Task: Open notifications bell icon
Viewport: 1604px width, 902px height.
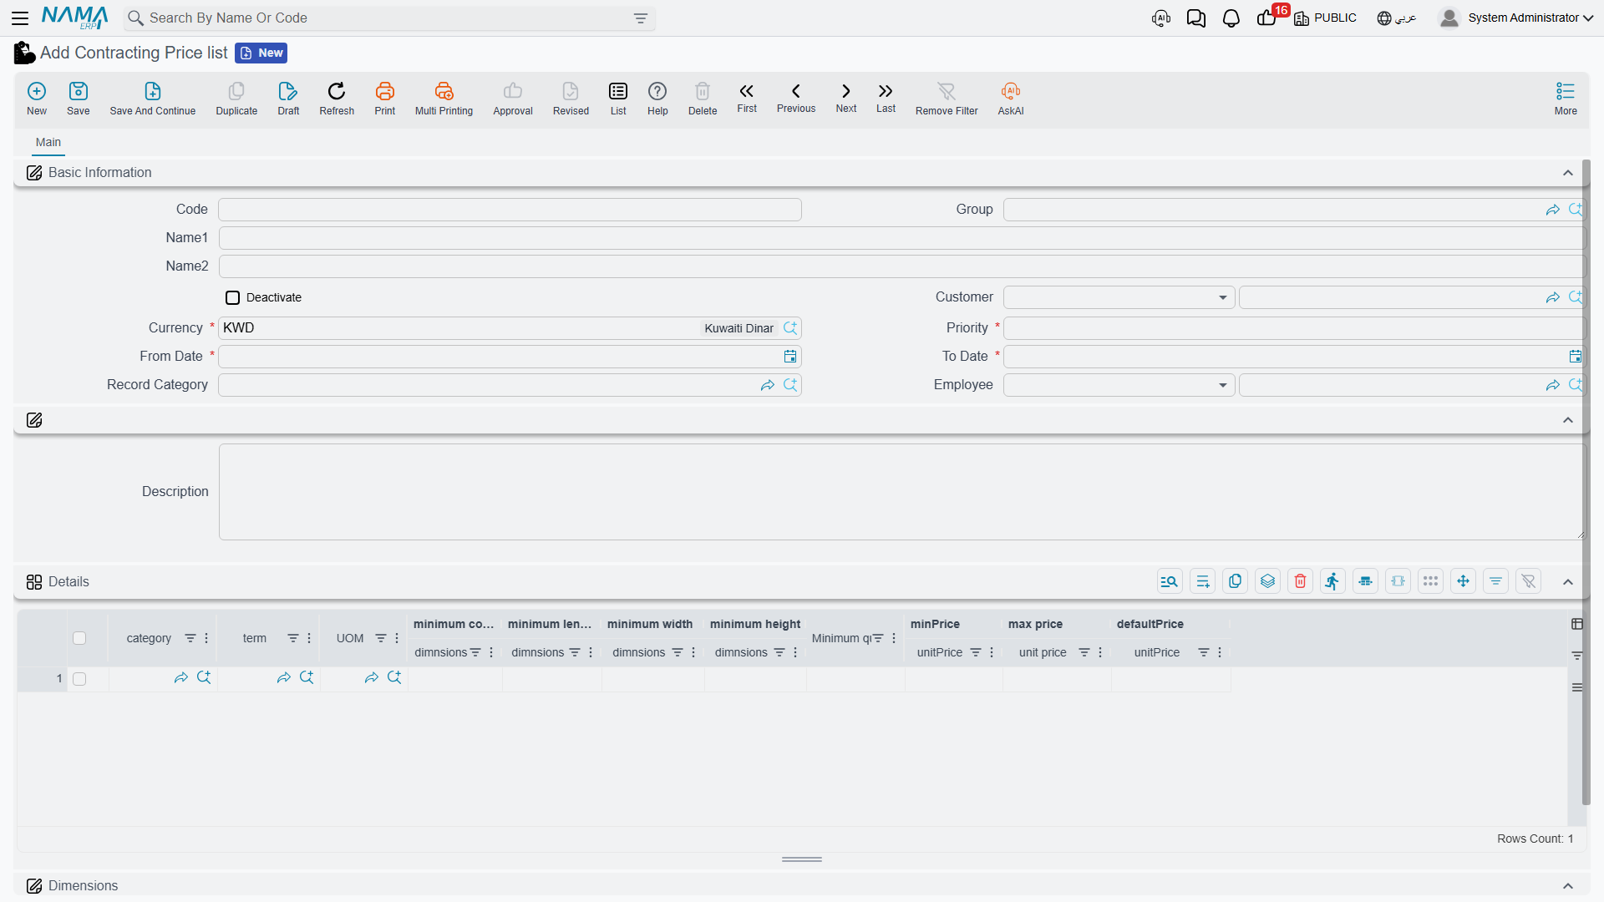Action: point(1231,18)
